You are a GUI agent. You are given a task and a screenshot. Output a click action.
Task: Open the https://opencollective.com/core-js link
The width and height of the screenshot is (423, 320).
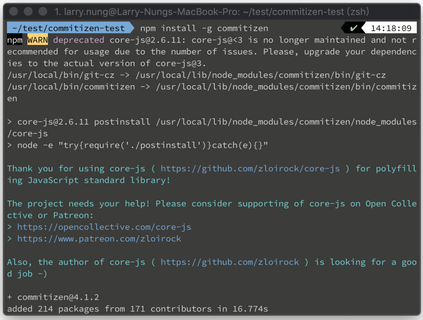click(x=105, y=227)
